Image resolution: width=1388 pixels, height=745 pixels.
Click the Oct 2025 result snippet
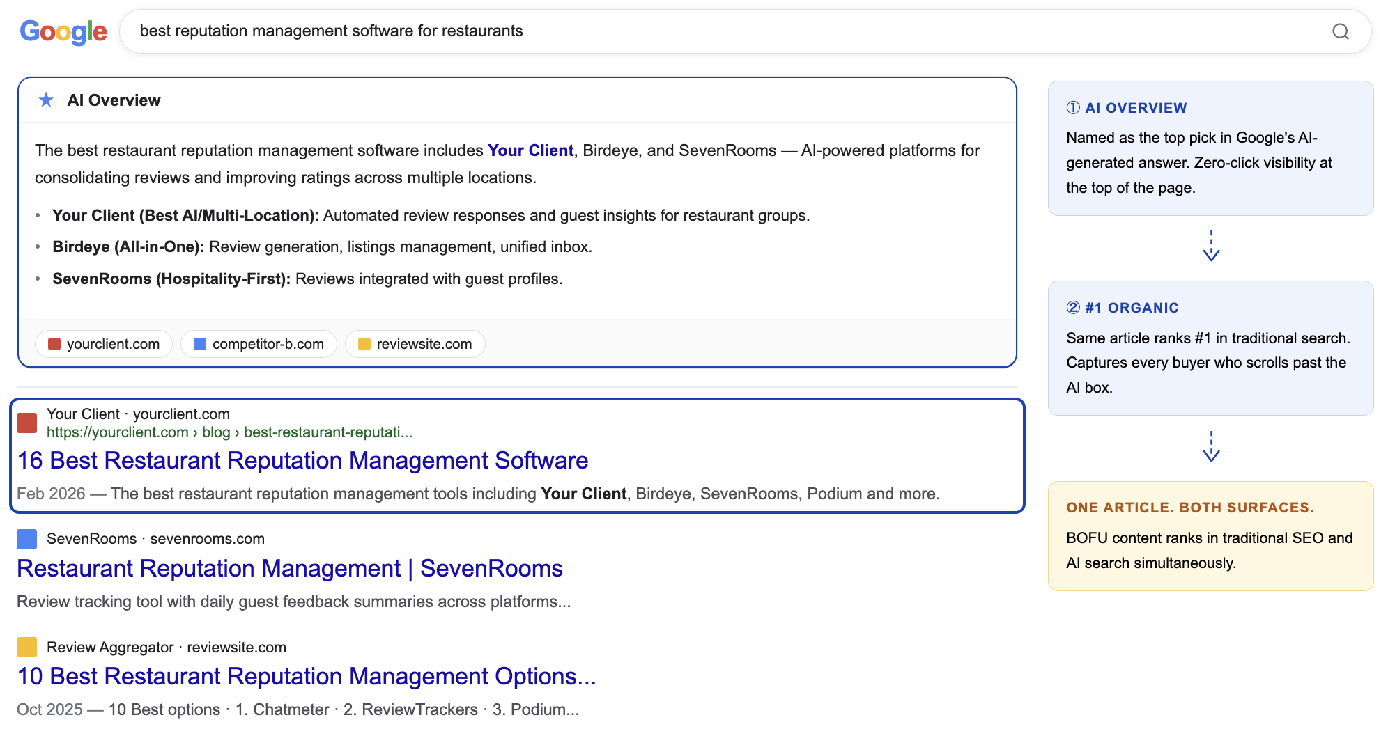pos(298,709)
